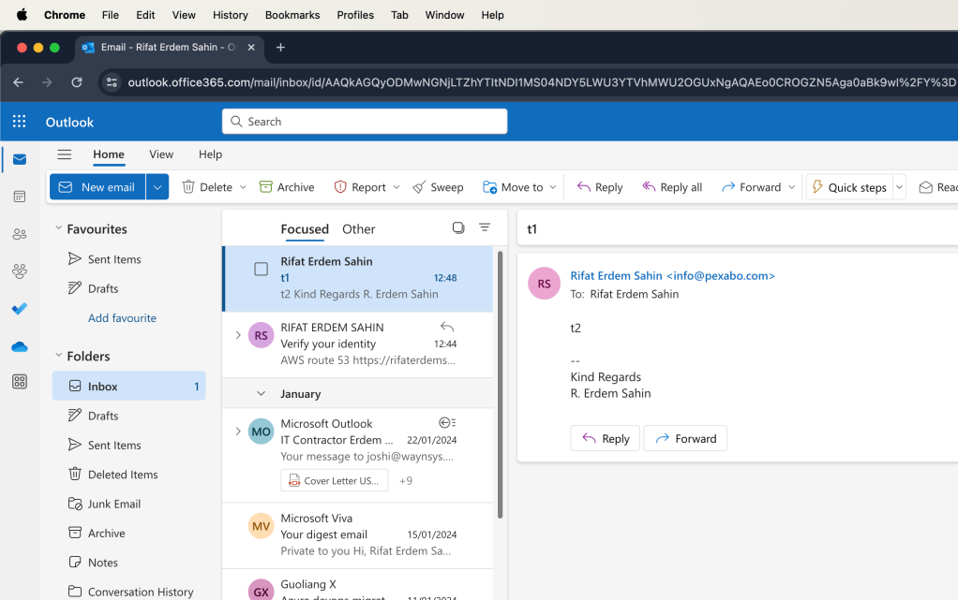This screenshot has height=600, width=958.
Task: Show the Focused inbox tab
Action: pos(305,229)
